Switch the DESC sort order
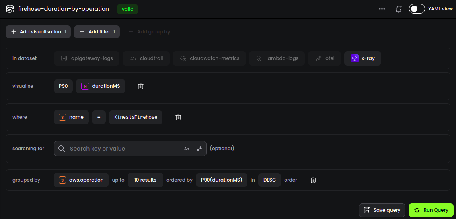 270,180
